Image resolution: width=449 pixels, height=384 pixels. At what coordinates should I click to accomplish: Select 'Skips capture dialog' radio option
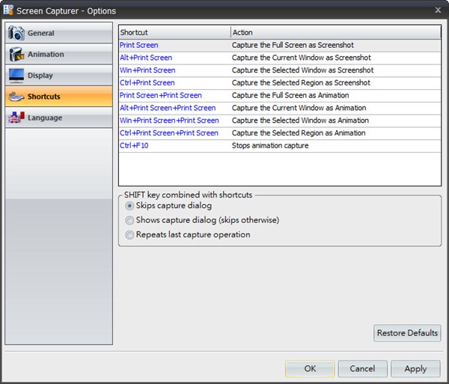130,206
